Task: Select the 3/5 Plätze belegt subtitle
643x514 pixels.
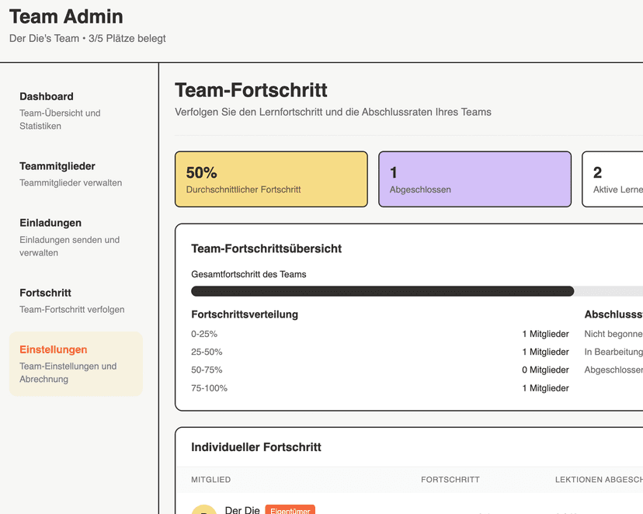Action: point(86,38)
